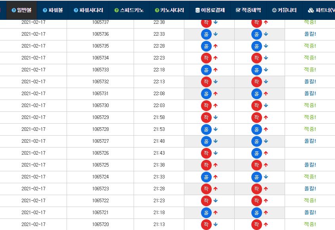This screenshot has width=335, height=230.
Task: Click the first red 짝 circle in round 1065734
Action: pyautogui.click(x=206, y=58)
